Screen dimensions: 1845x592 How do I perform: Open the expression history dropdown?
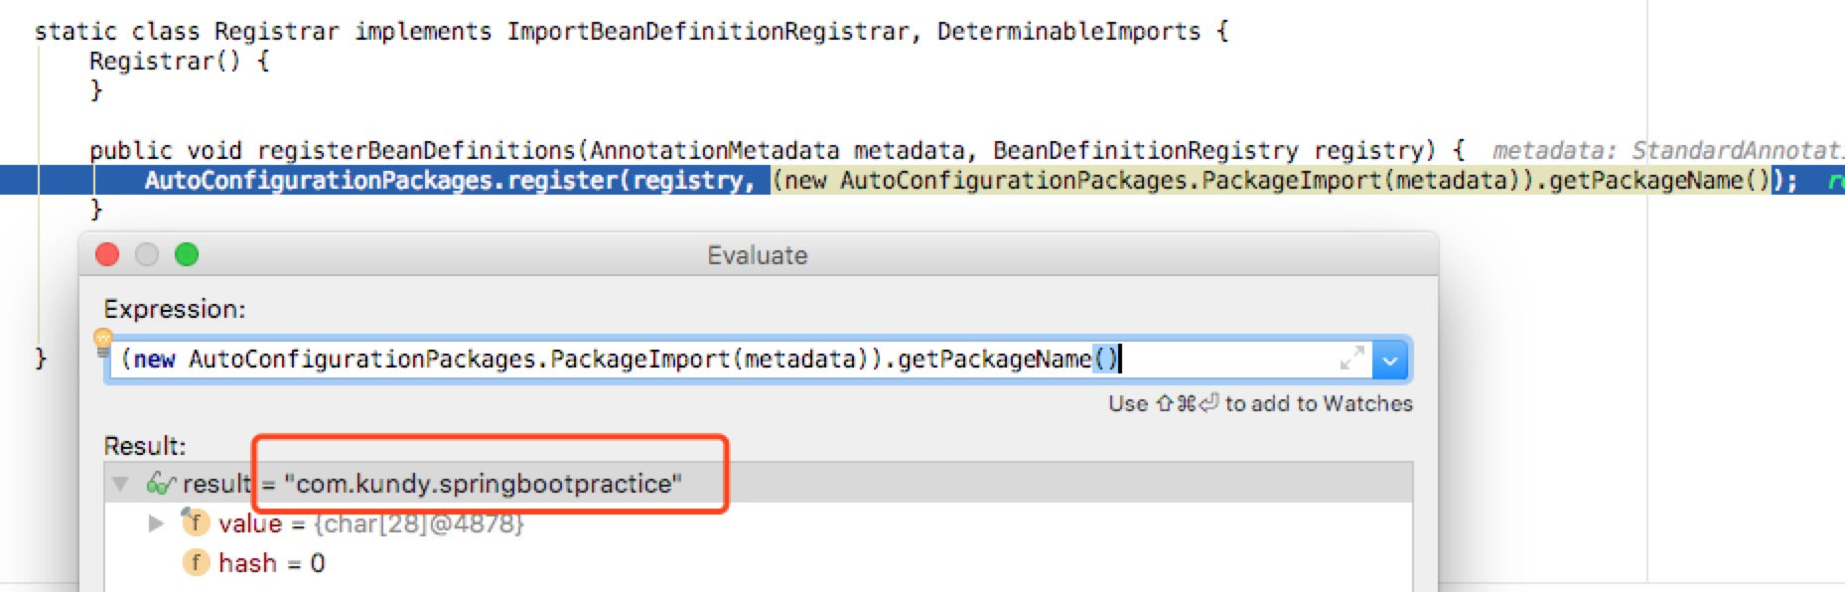[x=1390, y=360]
